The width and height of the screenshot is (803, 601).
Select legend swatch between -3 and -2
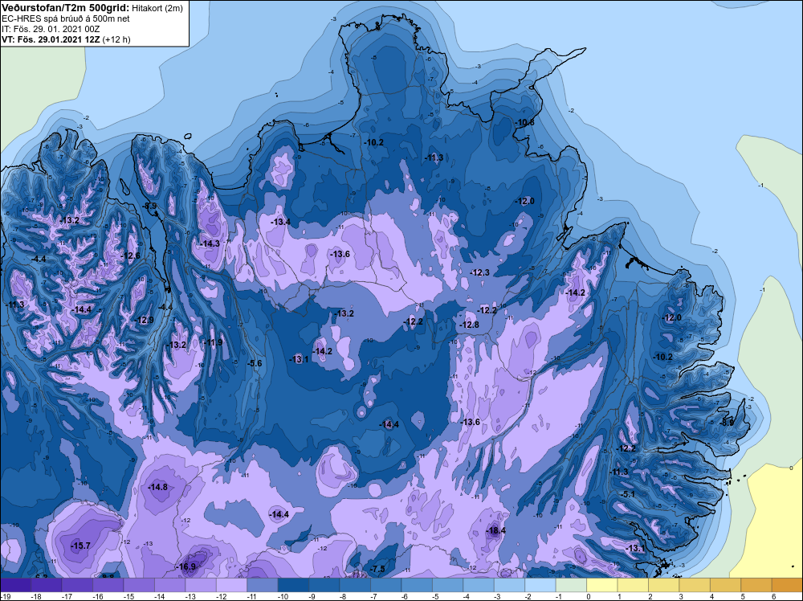pos(510,585)
